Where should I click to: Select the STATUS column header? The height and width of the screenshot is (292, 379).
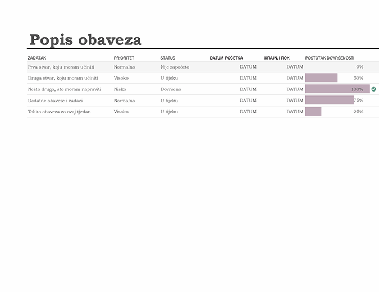(x=167, y=58)
